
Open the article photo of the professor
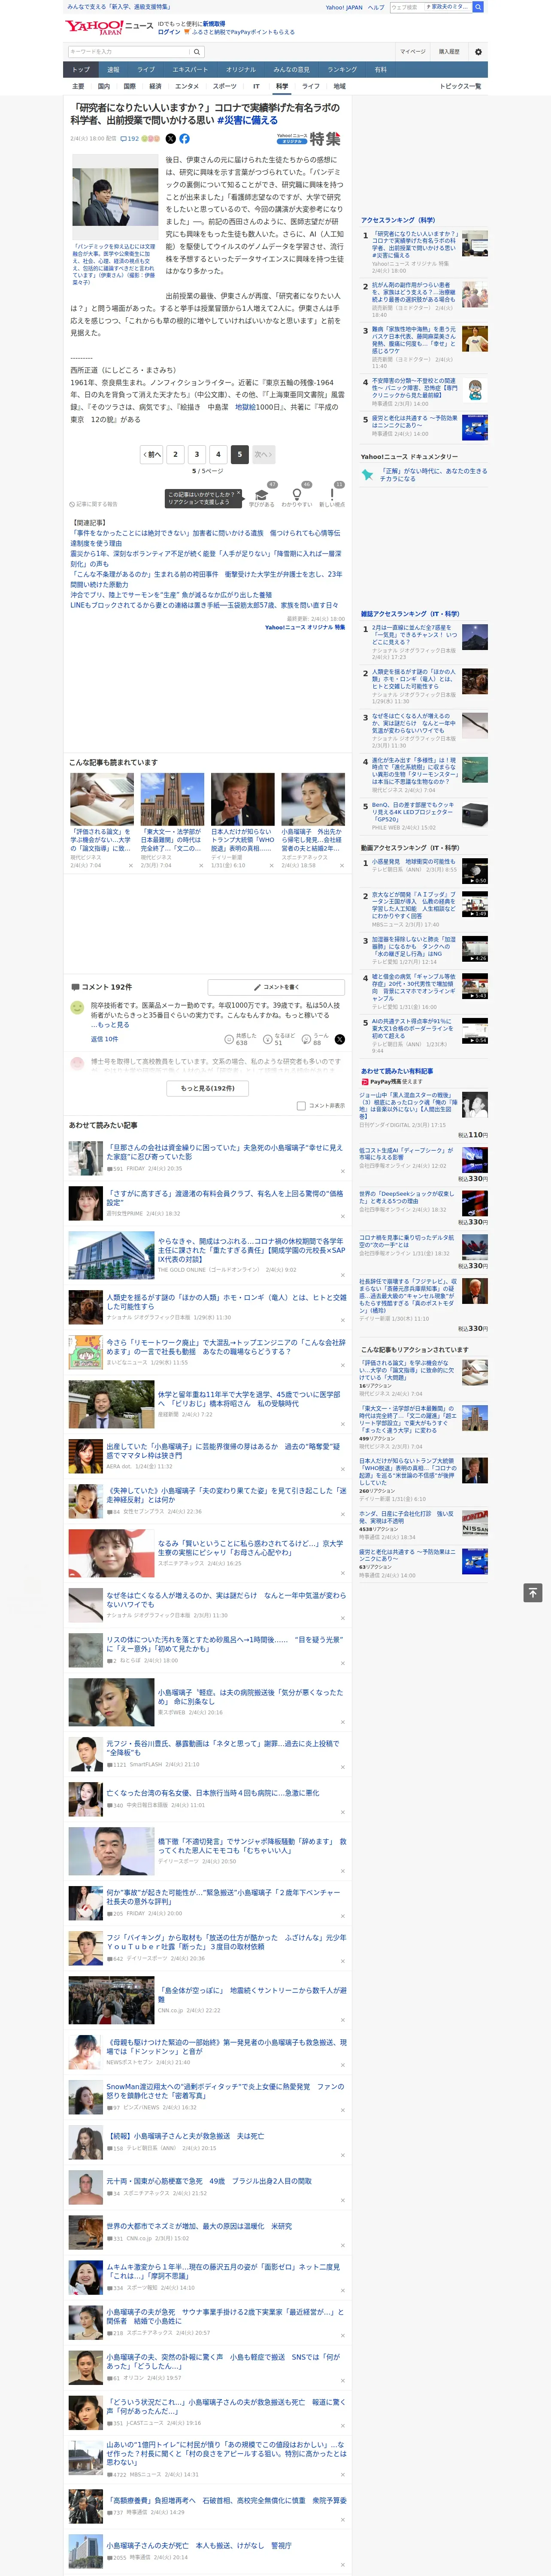click(x=114, y=197)
